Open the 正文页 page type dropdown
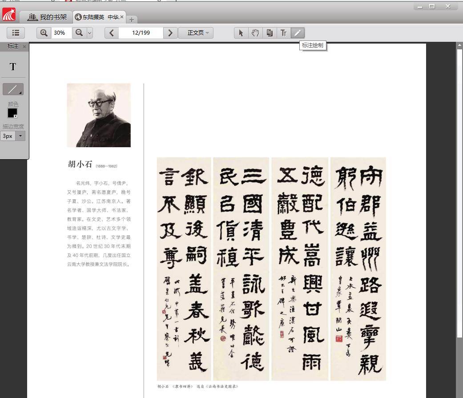The height and width of the screenshot is (398, 463). 196,33
